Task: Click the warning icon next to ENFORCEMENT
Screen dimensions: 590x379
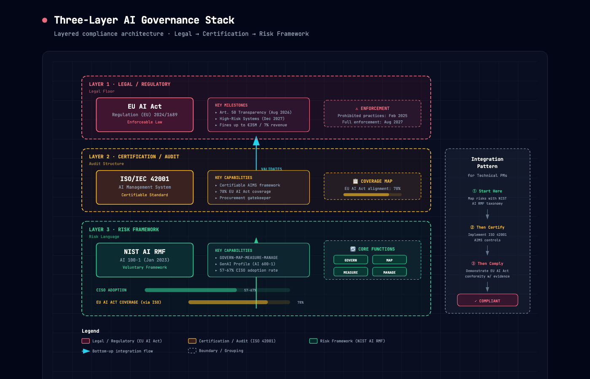Action: point(357,109)
